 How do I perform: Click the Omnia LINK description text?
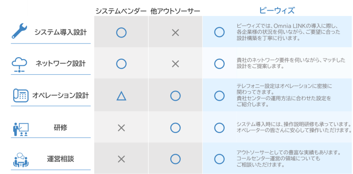click(288, 32)
